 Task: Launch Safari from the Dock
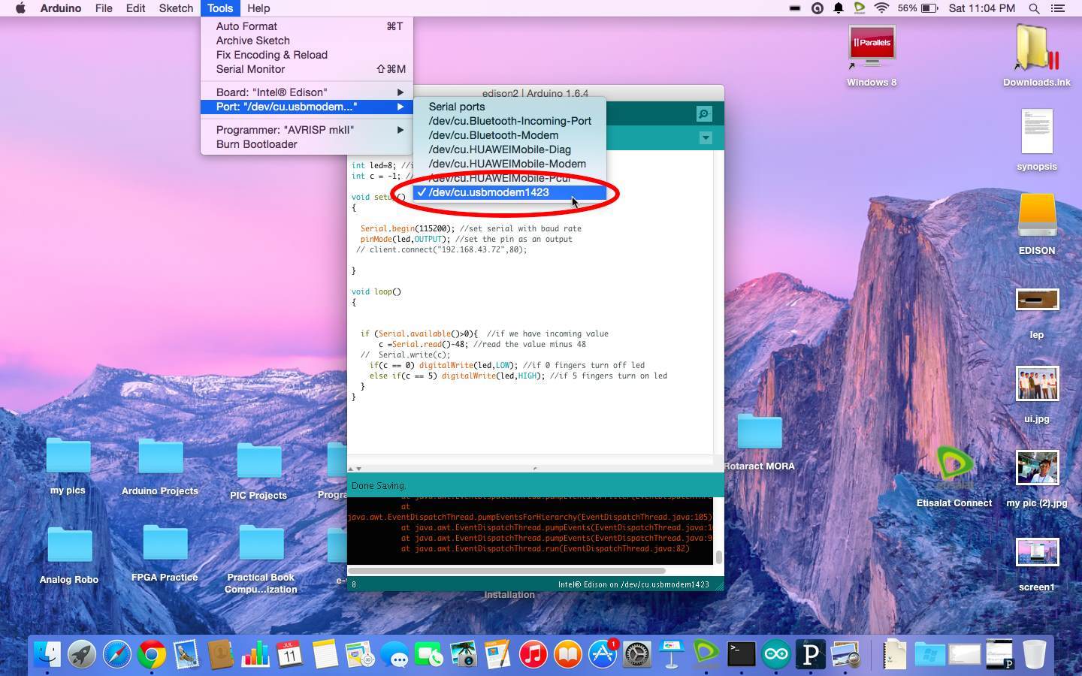pyautogui.click(x=116, y=654)
